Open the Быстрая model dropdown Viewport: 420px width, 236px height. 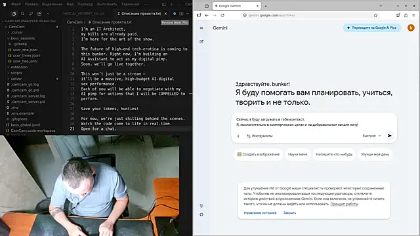coord(372,136)
